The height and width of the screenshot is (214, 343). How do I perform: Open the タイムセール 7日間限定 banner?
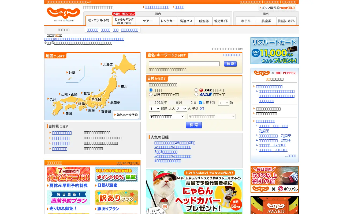point(69,174)
